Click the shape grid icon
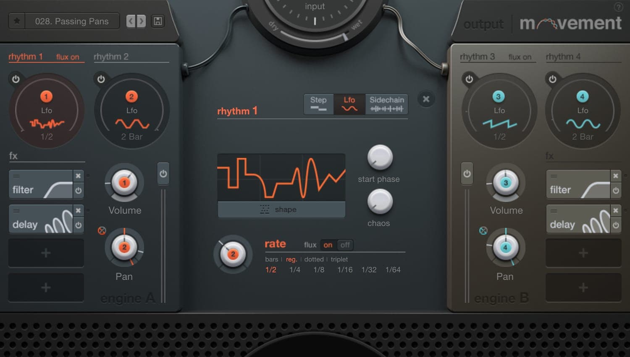630x357 pixels. tap(265, 210)
